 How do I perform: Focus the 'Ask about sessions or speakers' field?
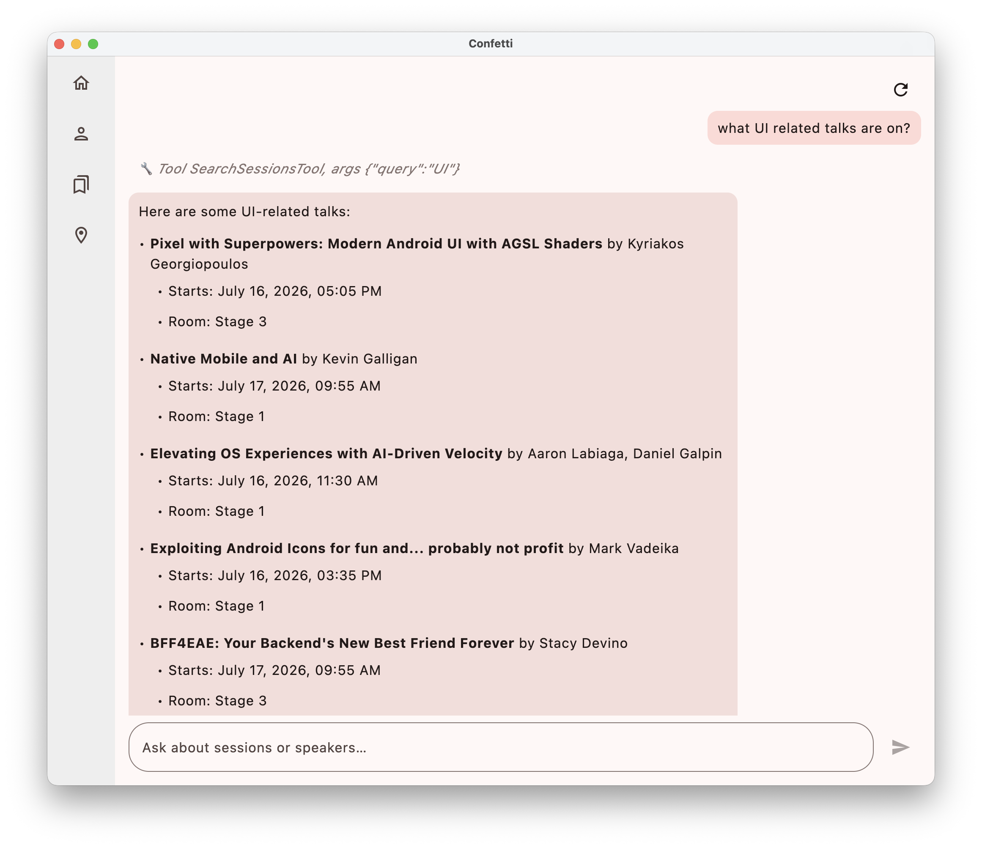point(501,747)
